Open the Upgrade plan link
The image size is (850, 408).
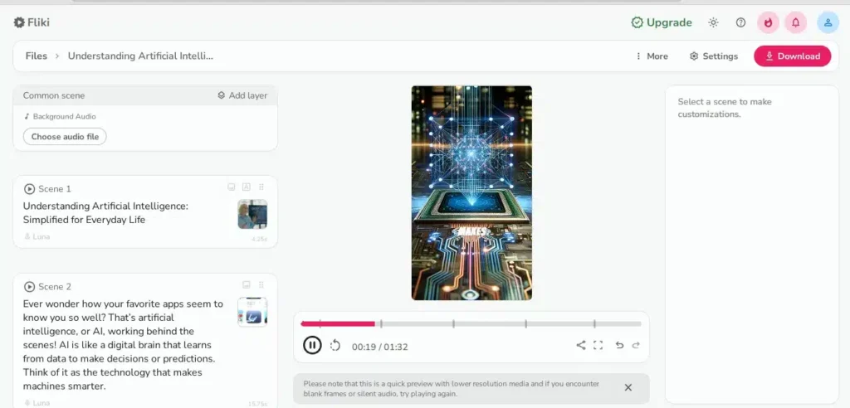(x=662, y=22)
